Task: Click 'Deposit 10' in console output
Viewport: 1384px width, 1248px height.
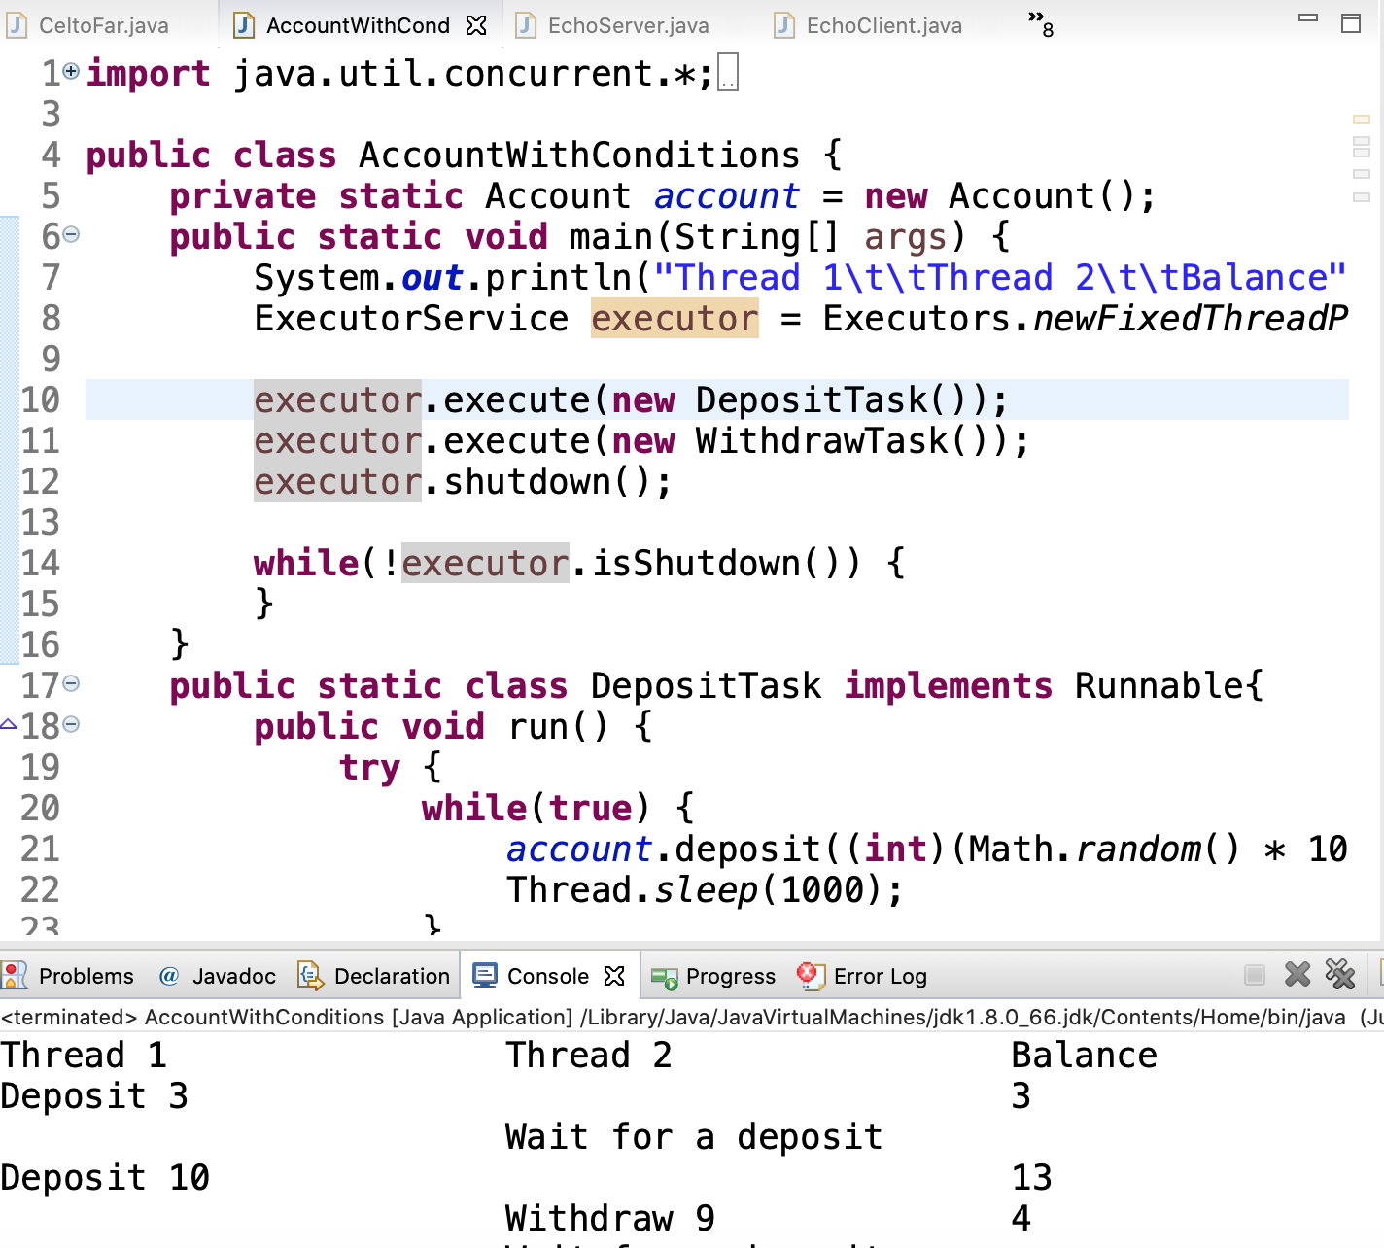Action: click(x=105, y=1178)
